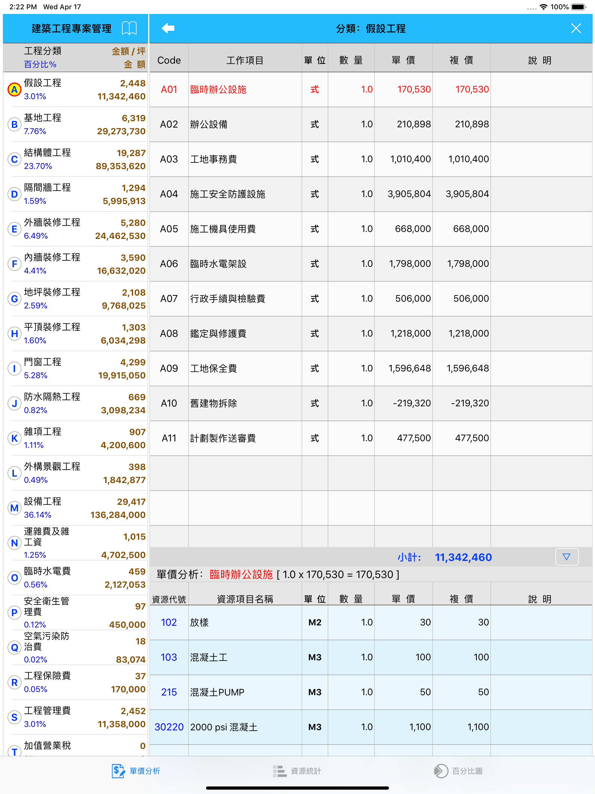The image size is (595, 794).
Task: Select row A07 行政手續與檢驗費
Action: point(371,299)
